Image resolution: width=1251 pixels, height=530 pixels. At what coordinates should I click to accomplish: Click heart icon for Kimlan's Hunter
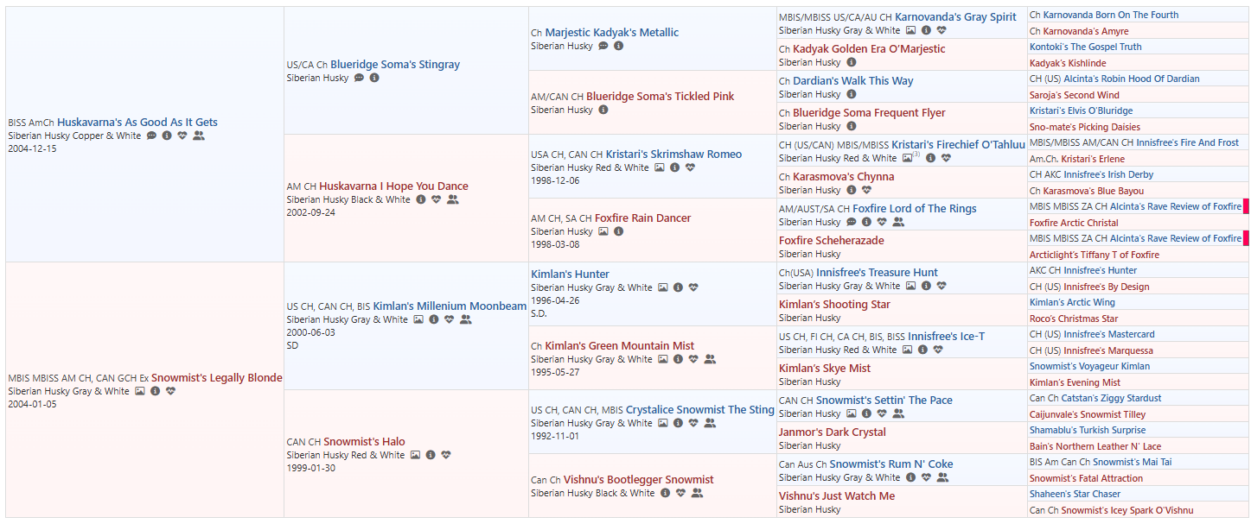click(x=693, y=287)
